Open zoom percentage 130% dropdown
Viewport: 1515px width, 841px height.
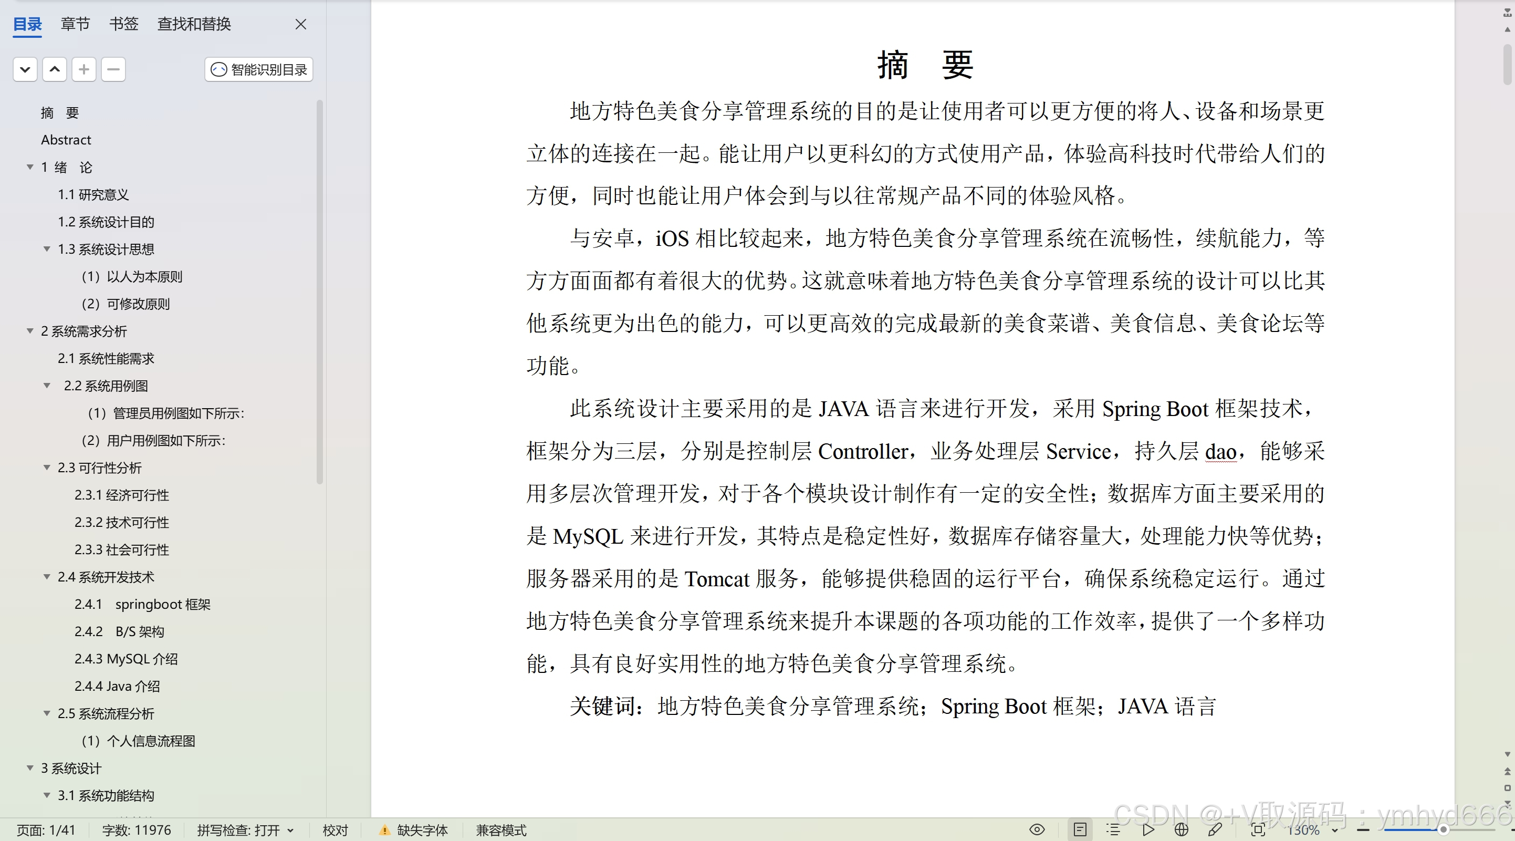click(1335, 830)
